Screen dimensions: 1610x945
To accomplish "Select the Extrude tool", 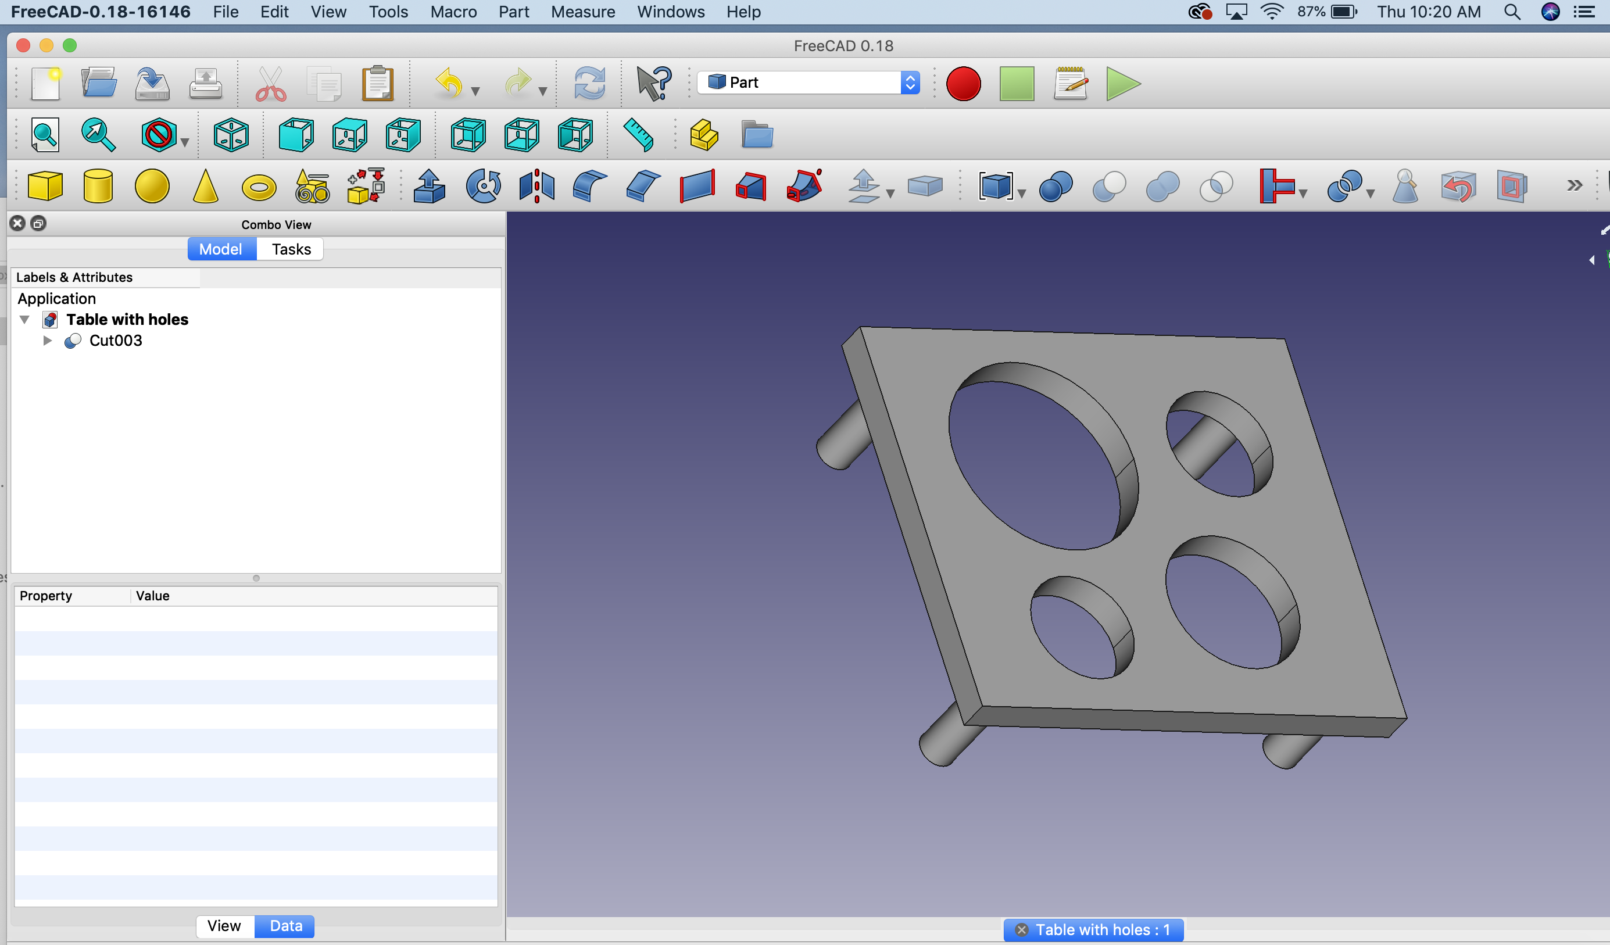I will coord(430,187).
